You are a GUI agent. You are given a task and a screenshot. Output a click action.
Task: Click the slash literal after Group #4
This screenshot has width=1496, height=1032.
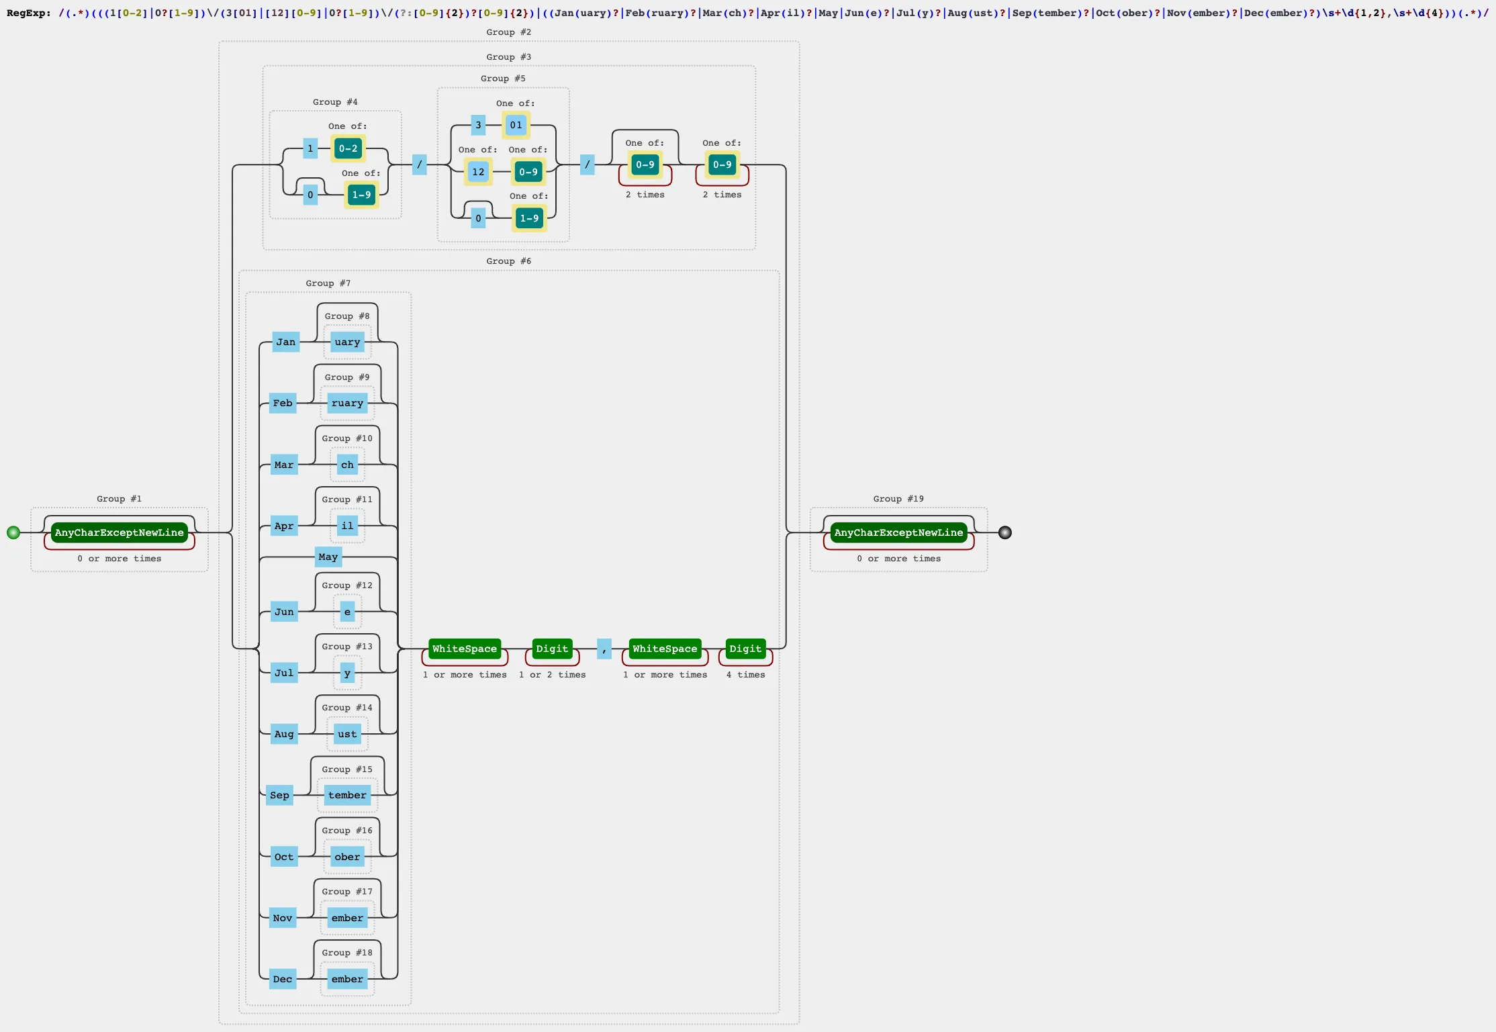point(419,165)
